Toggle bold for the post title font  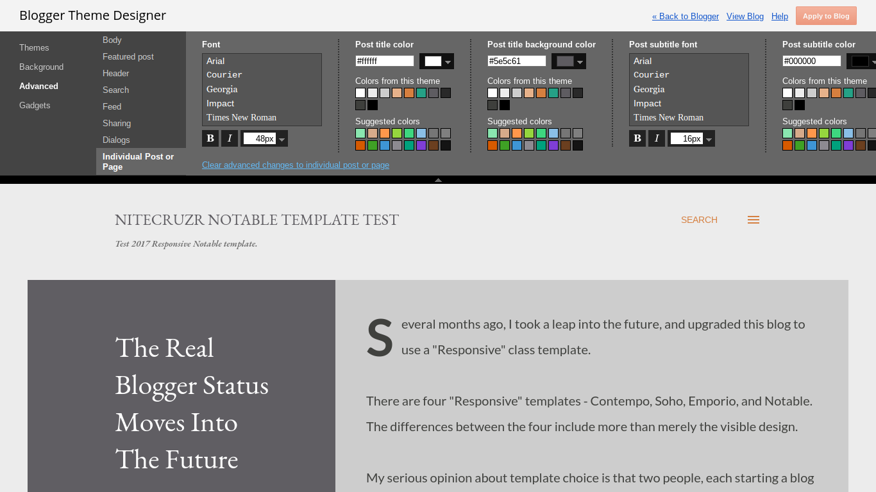click(x=210, y=138)
